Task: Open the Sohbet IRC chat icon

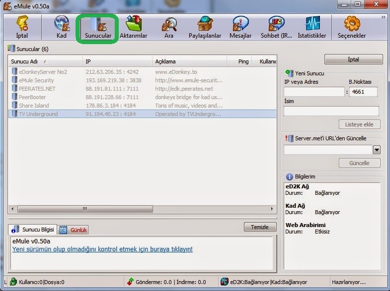Action: [x=276, y=27]
